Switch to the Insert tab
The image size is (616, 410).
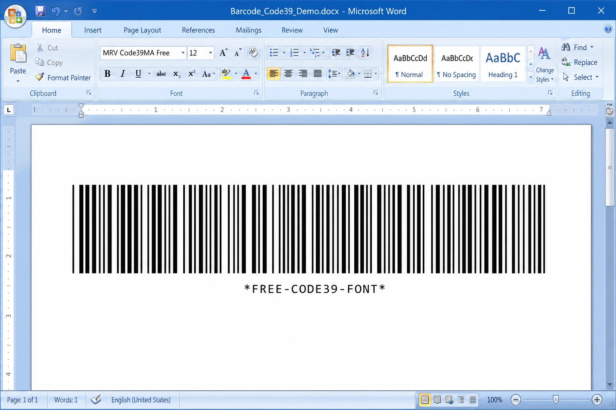point(93,30)
